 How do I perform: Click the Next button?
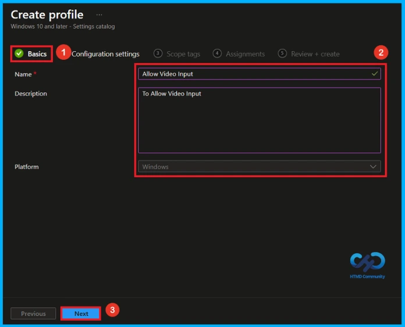click(x=81, y=313)
